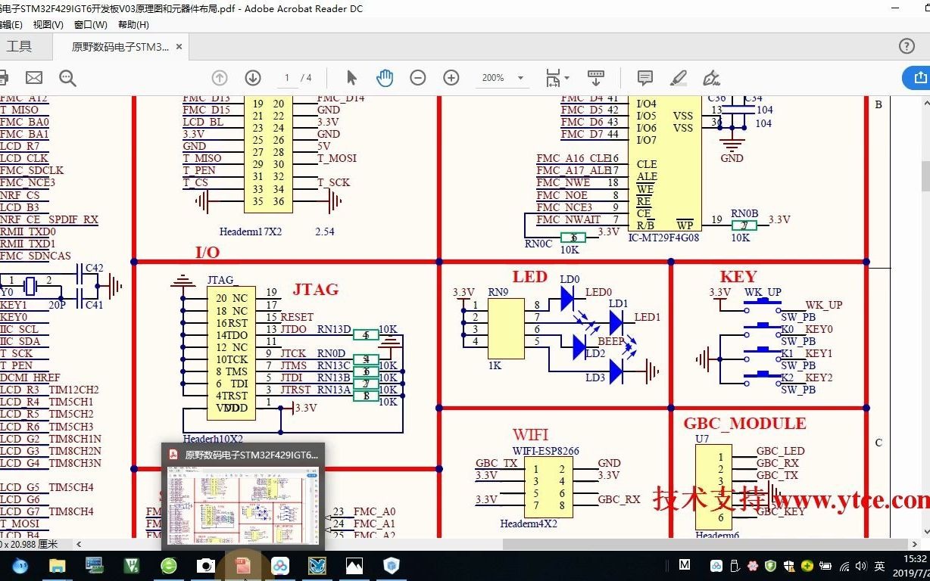Screen dimensions: 930x581
Task: Click the Help question mark button
Action: point(907,46)
